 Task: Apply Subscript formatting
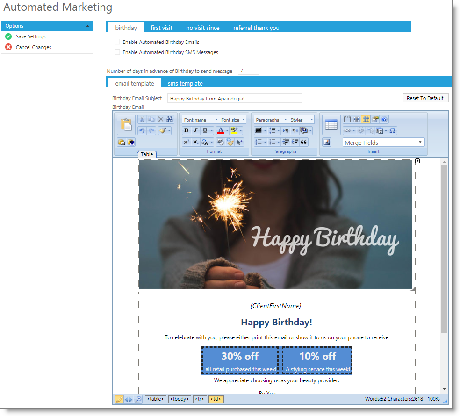[196, 142]
